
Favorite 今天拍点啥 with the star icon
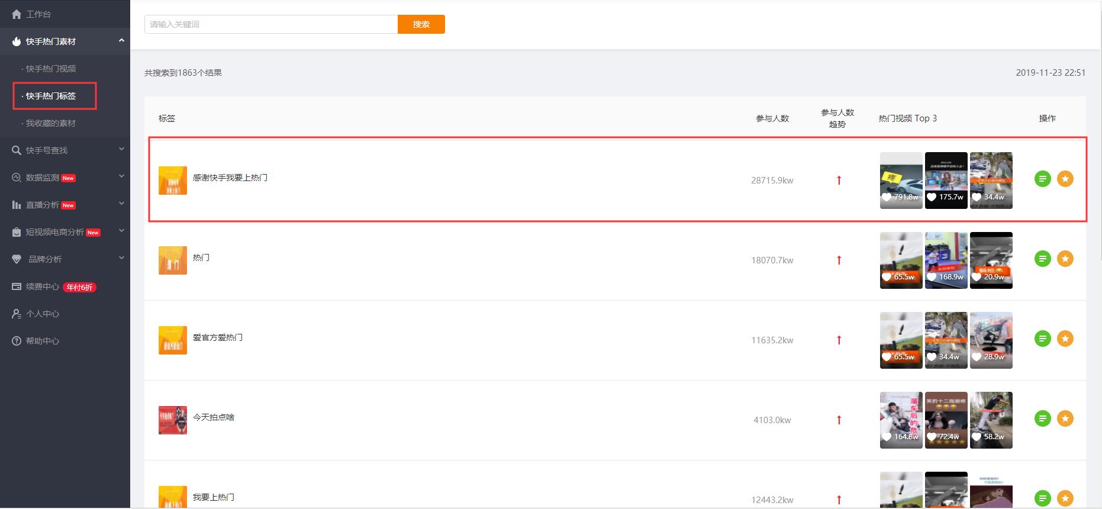pos(1065,418)
